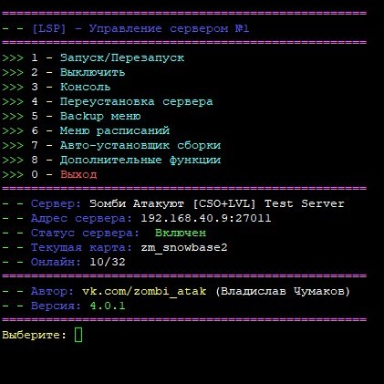The width and height of the screenshot is (384, 384).
Task: Click the red Выход option
Action: 78,174
